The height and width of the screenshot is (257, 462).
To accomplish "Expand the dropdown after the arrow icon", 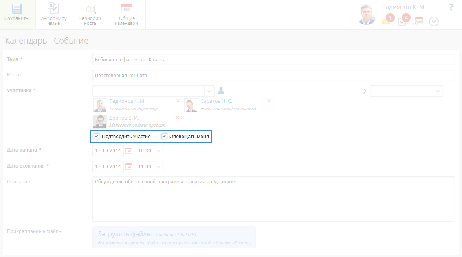I will [438, 91].
